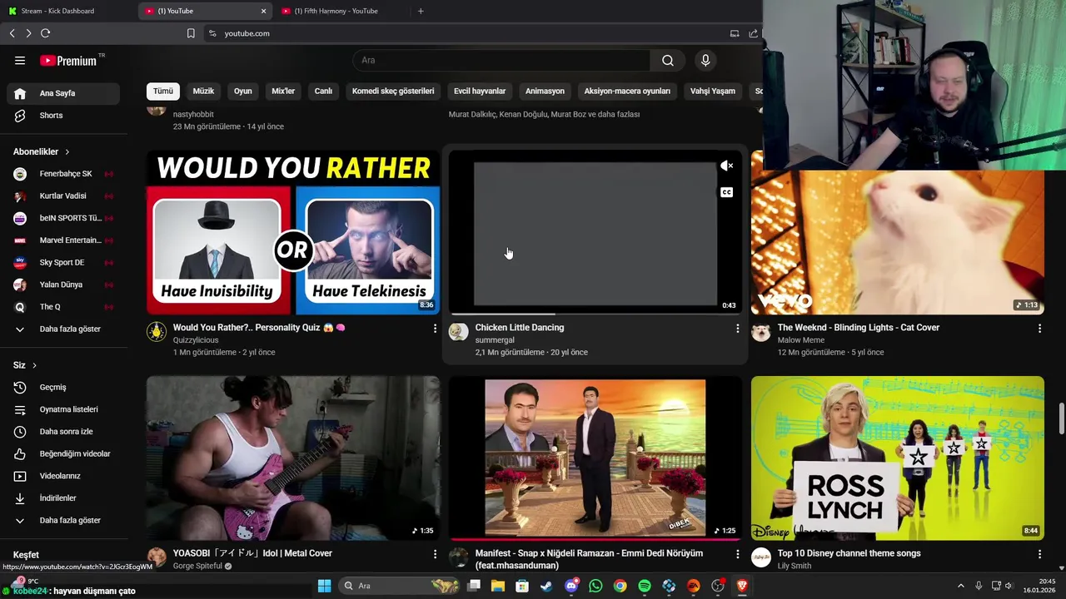This screenshot has height=599, width=1066.
Task: Expand the Abonelikler section chevron
Action: tap(67, 151)
